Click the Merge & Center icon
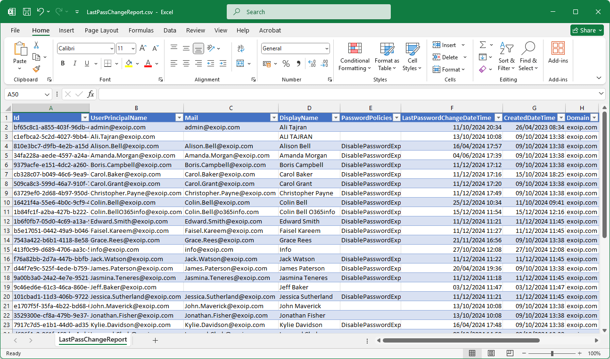The width and height of the screenshot is (610, 359). click(240, 64)
